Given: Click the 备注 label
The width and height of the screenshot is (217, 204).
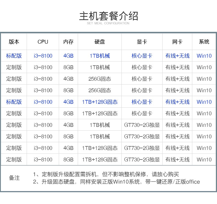Looking at the screenshot, I should pos(14,178).
